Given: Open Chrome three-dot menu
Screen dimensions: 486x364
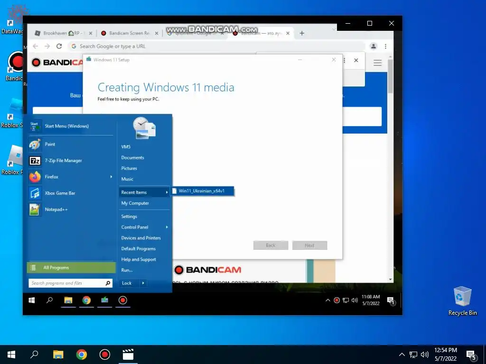Looking at the screenshot, I should pos(385,46).
